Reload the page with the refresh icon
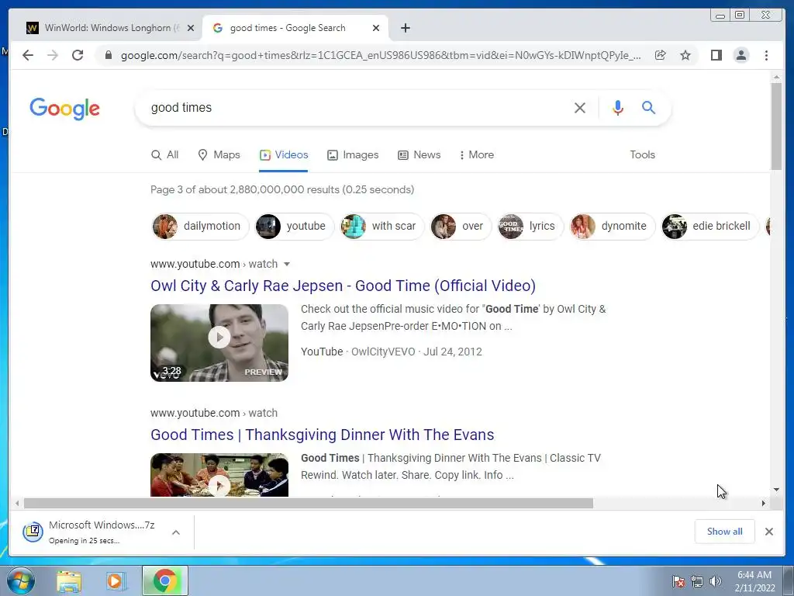 tap(78, 55)
